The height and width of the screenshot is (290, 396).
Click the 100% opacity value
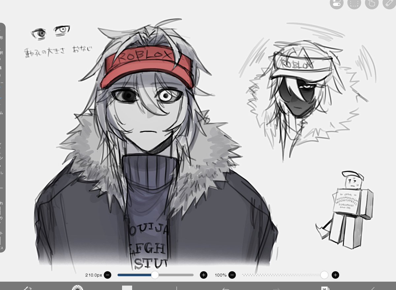(x=221, y=275)
